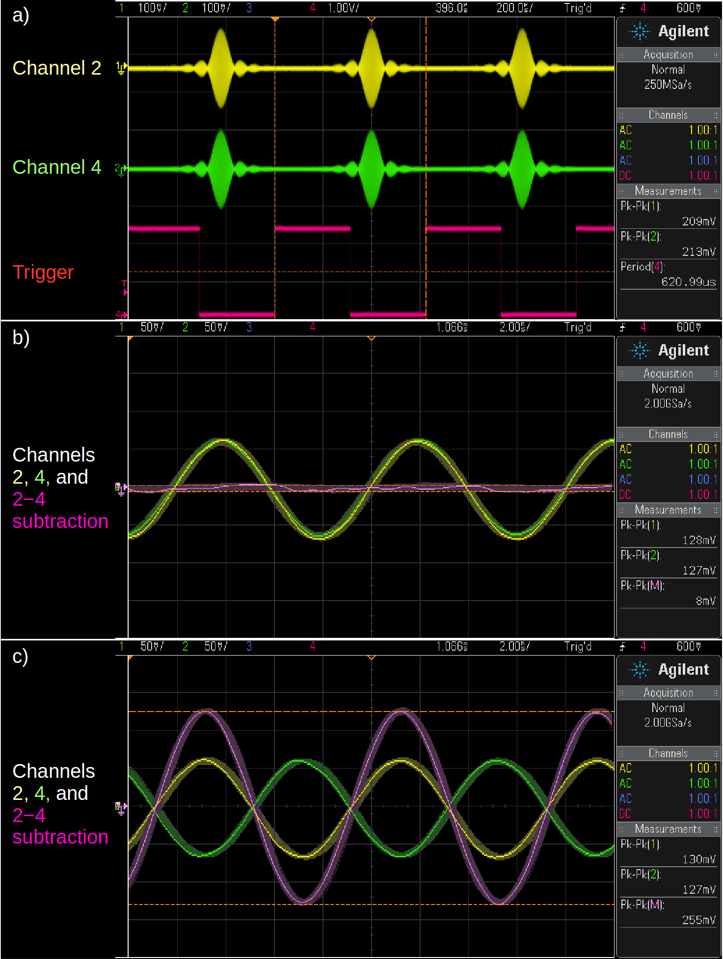Click the hollow orange center reference marker in panel c

point(372,658)
